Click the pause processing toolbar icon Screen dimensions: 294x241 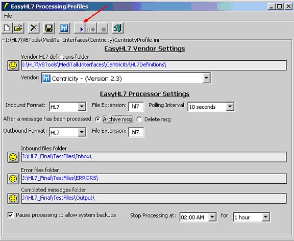[91, 28]
